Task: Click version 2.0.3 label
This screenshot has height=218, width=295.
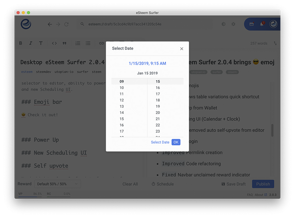Action: pos(272,194)
